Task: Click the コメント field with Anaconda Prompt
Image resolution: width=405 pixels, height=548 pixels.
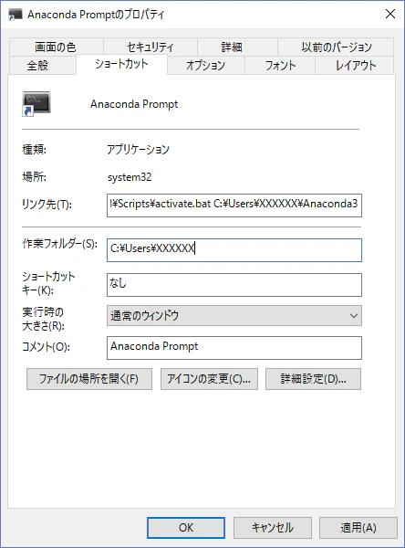Action: coord(234,348)
